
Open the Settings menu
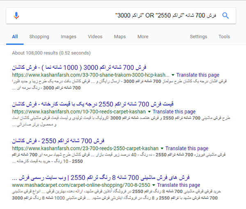pyautogui.click(x=198, y=36)
